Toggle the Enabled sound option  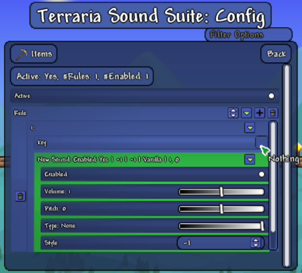pyautogui.click(x=262, y=175)
